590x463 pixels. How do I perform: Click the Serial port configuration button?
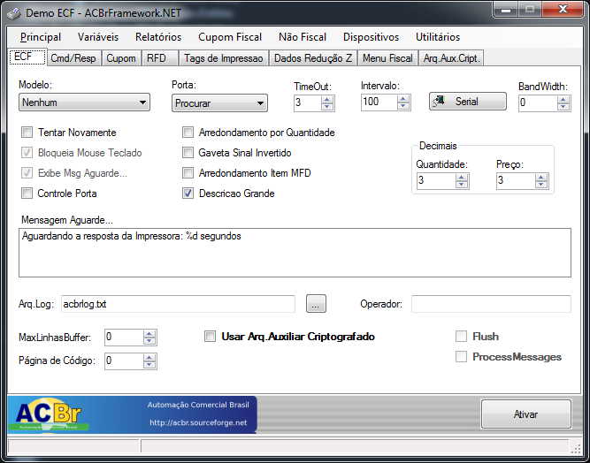tap(468, 102)
